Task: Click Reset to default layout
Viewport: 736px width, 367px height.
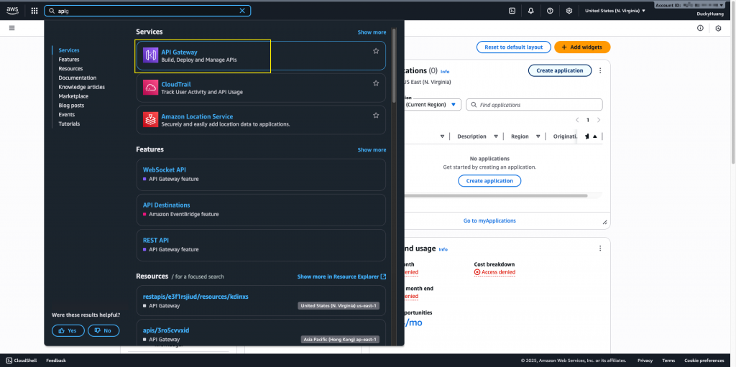Action: pyautogui.click(x=513, y=47)
